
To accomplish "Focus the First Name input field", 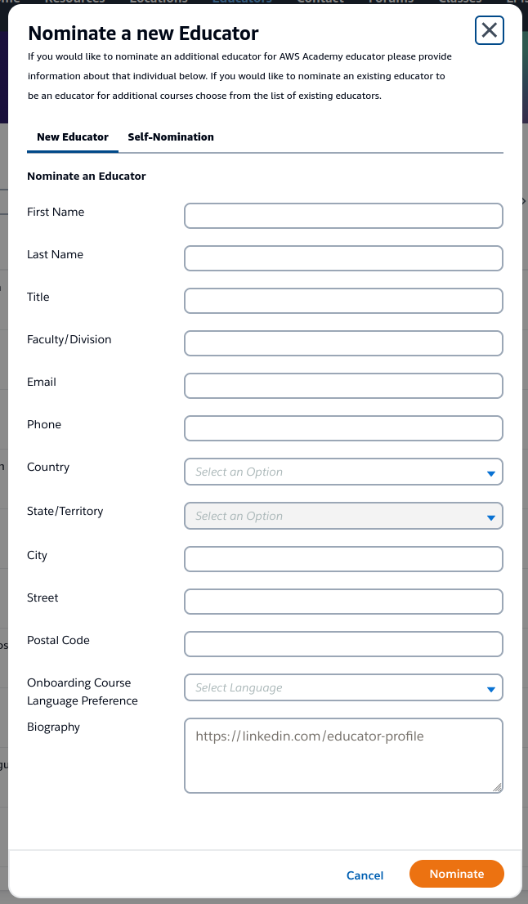I will 343,216.
